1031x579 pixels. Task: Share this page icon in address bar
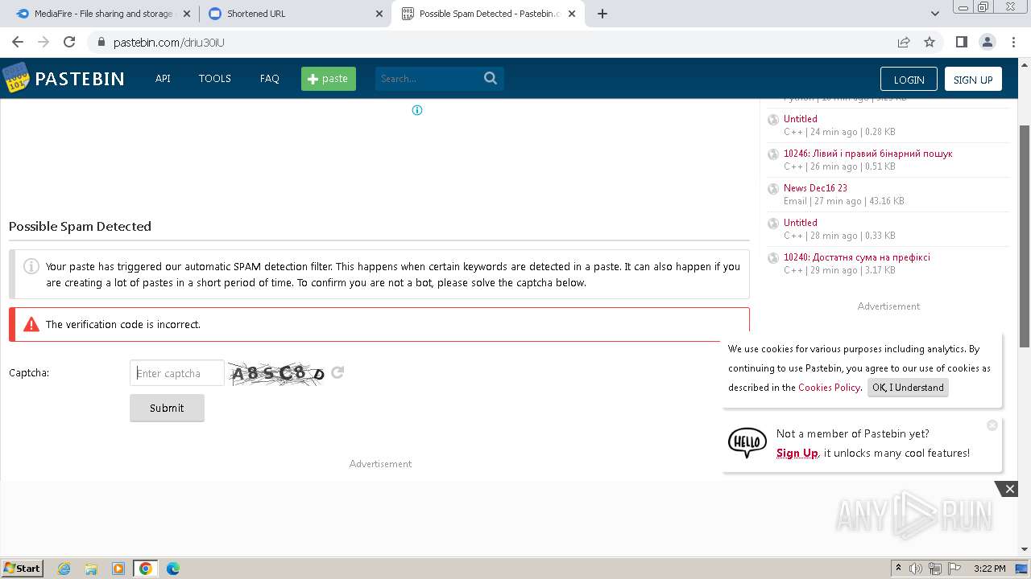pyautogui.click(x=904, y=42)
